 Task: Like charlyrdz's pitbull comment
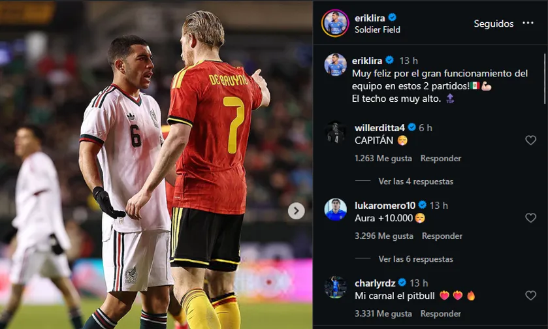530,296
